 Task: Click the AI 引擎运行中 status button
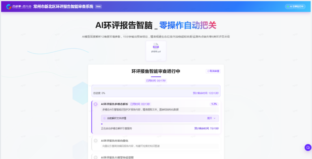pos(295,6)
